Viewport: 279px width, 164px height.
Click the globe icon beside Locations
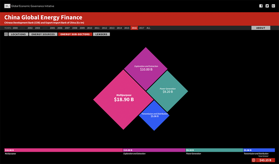point(6,34)
